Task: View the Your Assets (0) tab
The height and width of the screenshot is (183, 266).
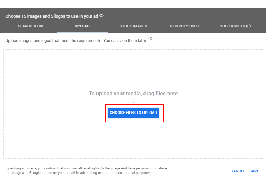Action: [x=235, y=26]
